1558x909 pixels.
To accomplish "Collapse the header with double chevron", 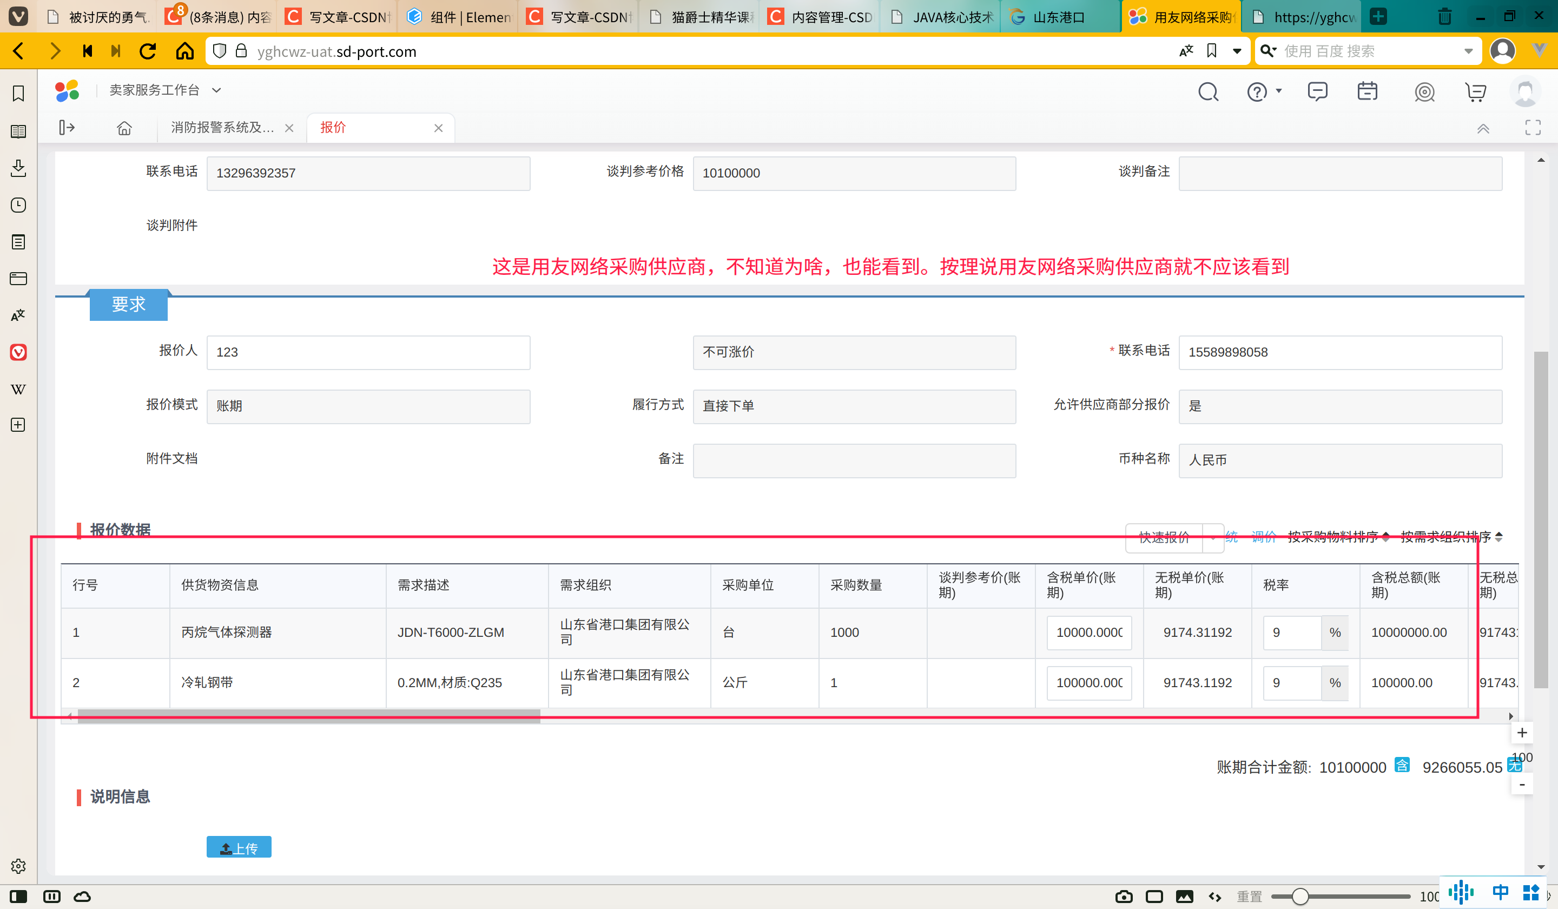I will (x=1483, y=129).
